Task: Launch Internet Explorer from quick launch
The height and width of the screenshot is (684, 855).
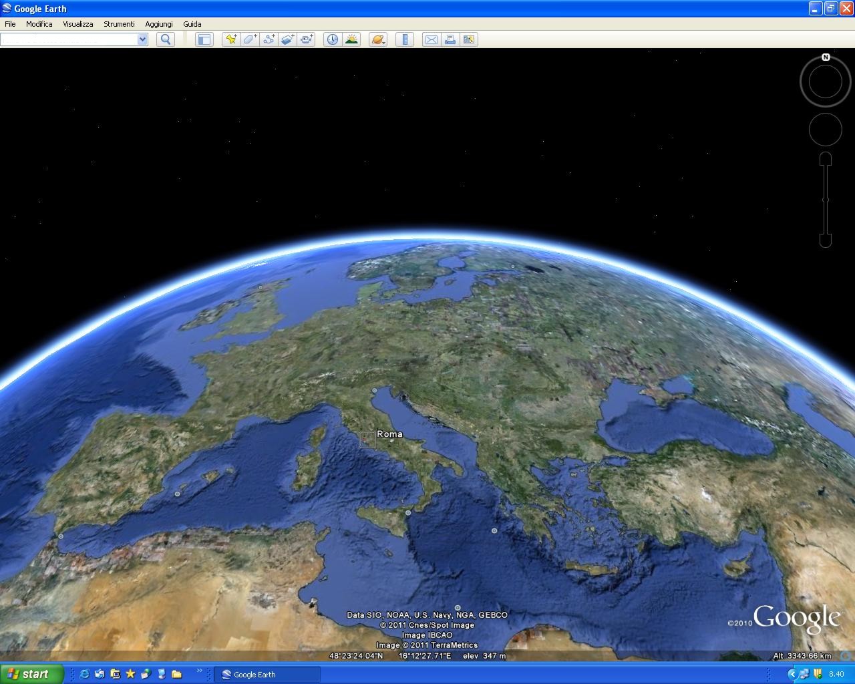Action: click(x=84, y=674)
